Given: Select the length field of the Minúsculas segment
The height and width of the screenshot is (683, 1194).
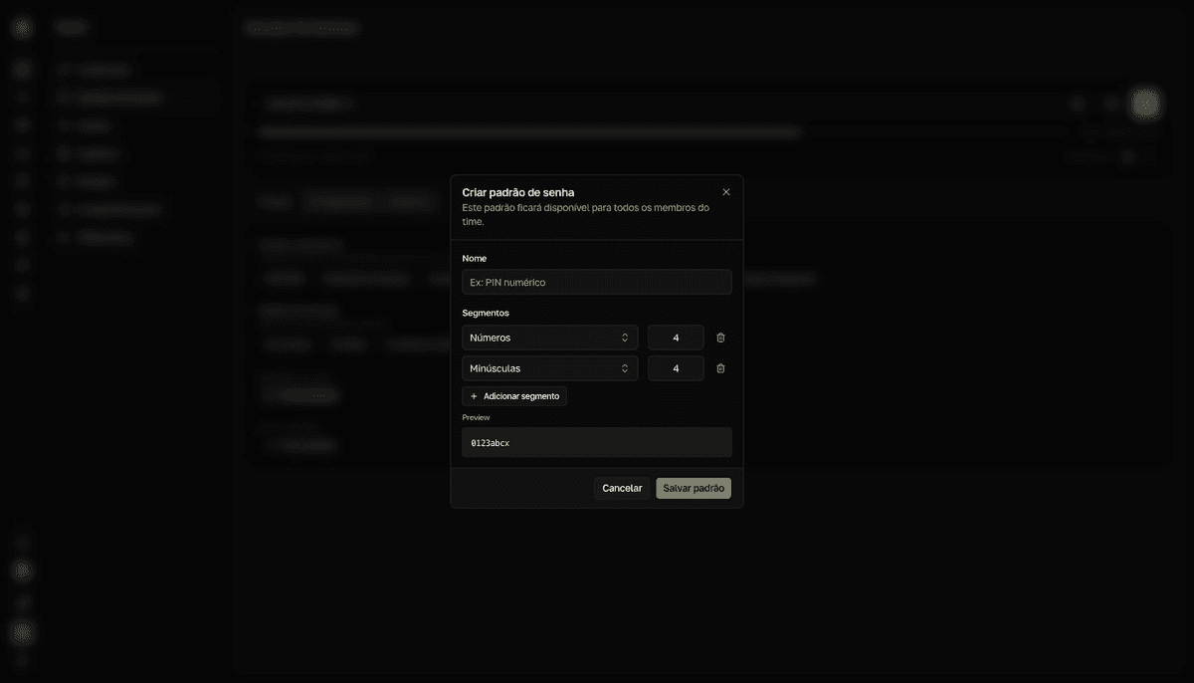Looking at the screenshot, I should [x=676, y=368].
